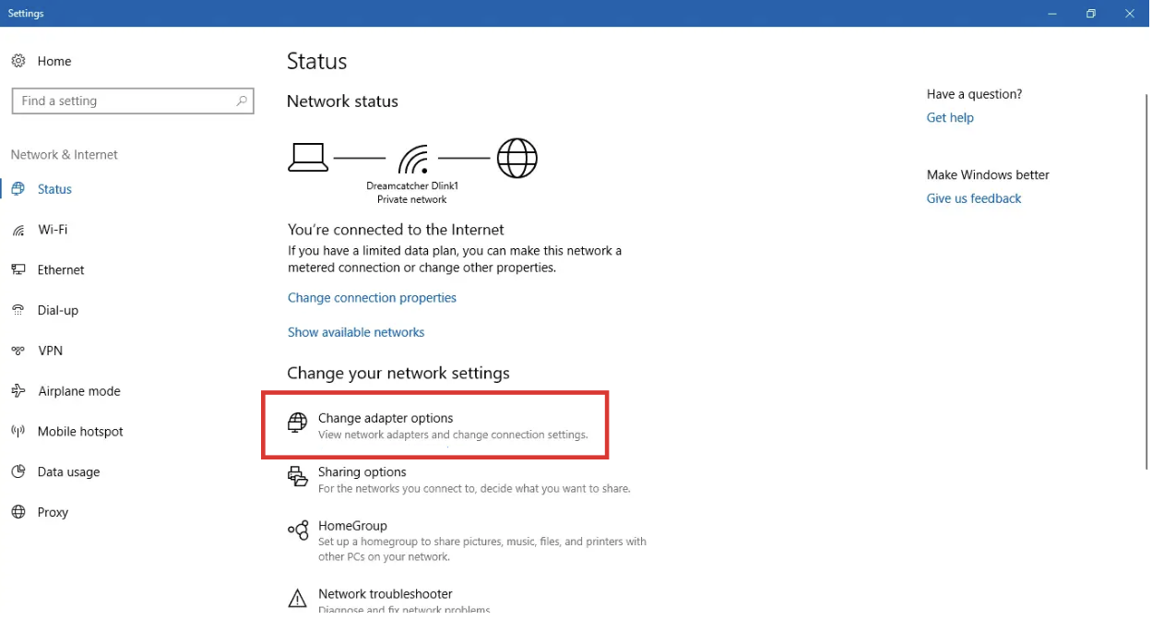Open Ethernet settings via its sidebar icon
The width and height of the screenshot is (1164, 620).
pyautogui.click(x=18, y=269)
